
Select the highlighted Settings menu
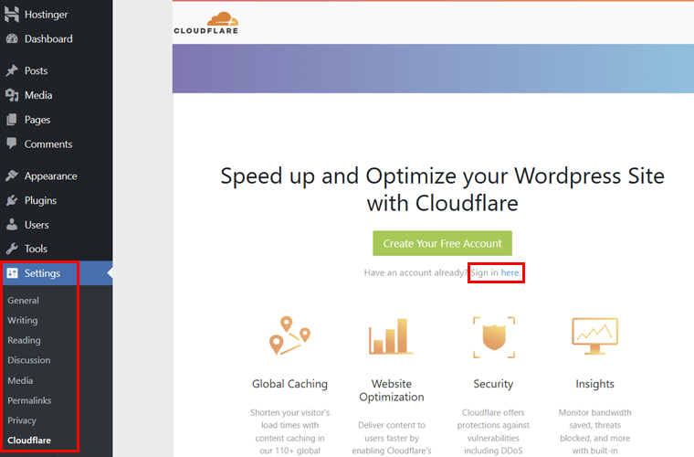point(57,273)
